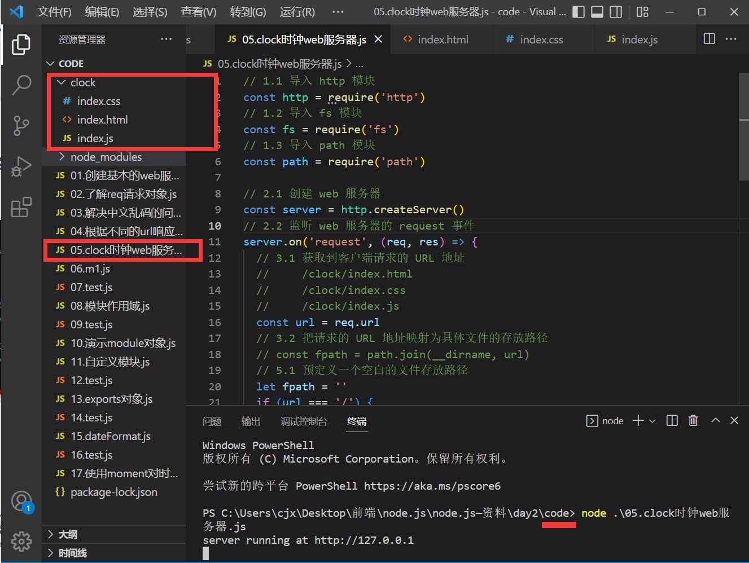This screenshot has width=749, height=563.
Task: Open the Manage gear settings icon
Action: click(21, 541)
